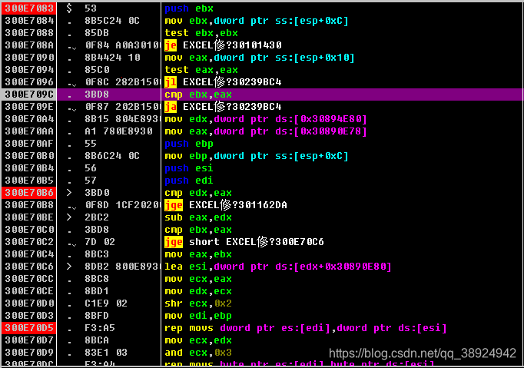Click address 300E7096
Screen dimensions: 524x368
pyautogui.click(x=29, y=82)
